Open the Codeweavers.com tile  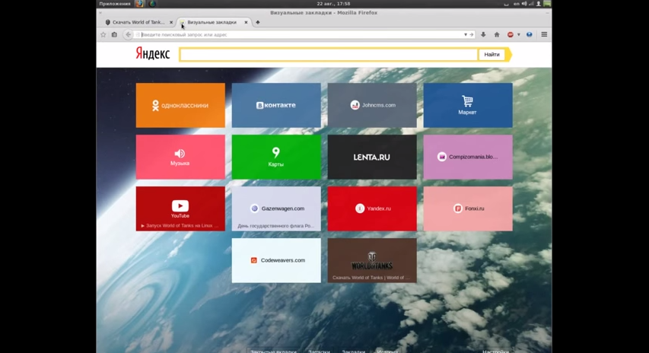pos(276,260)
